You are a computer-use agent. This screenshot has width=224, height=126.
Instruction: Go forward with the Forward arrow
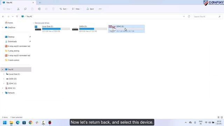point(8,16)
